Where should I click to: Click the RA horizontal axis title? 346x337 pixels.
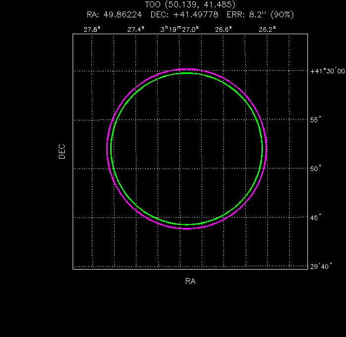pos(190,281)
